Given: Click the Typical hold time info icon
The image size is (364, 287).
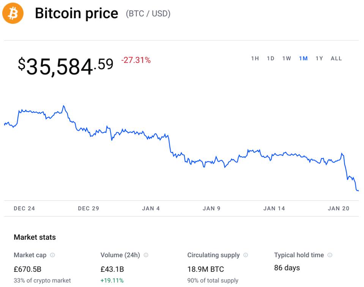Looking at the screenshot, I should coord(330,255).
